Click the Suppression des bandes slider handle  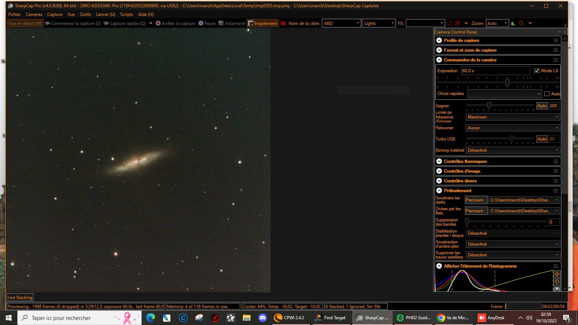pos(467,222)
